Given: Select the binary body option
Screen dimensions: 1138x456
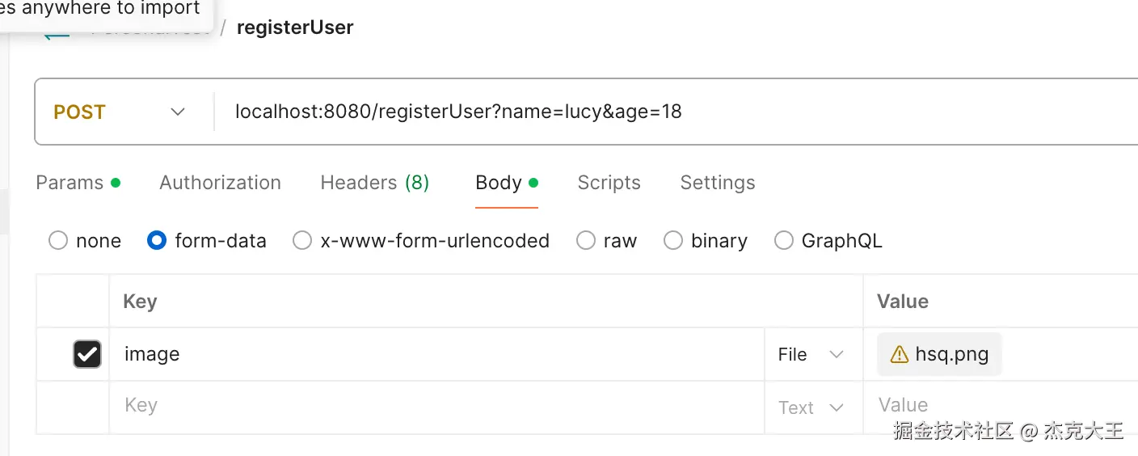Looking at the screenshot, I should pos(673,241).
